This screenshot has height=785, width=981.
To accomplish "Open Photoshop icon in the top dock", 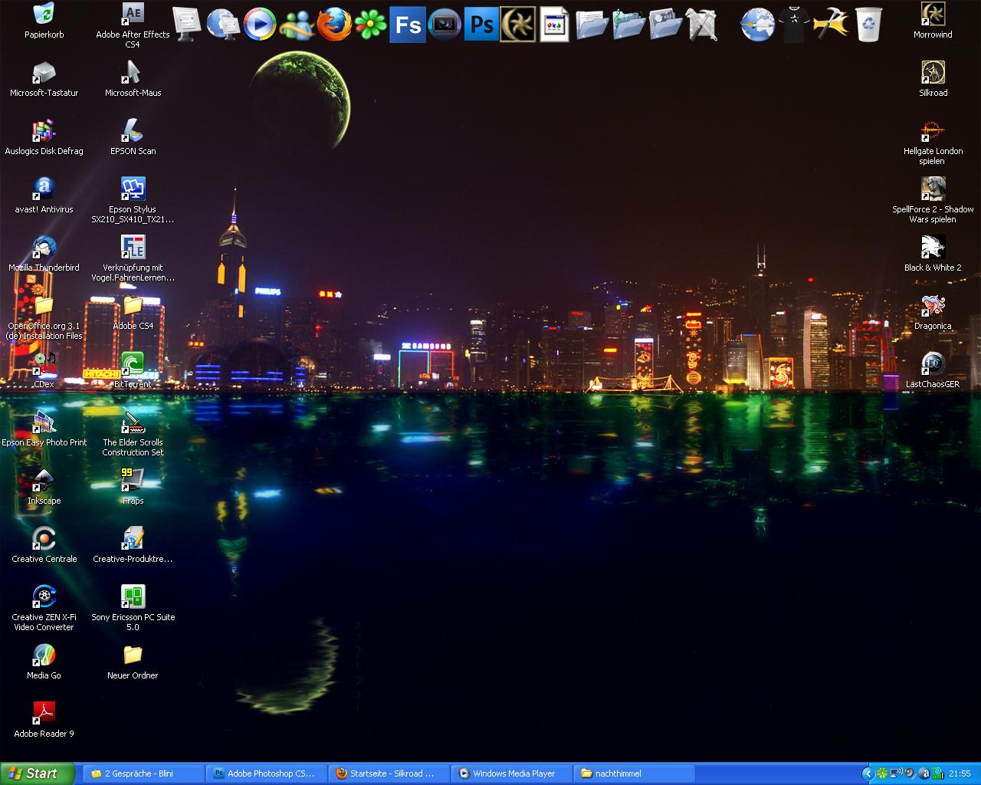I will point(481,25).
